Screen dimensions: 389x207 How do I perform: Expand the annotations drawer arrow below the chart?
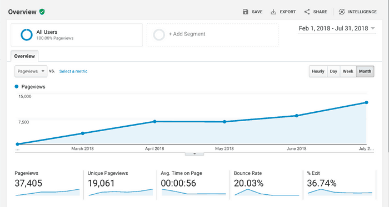(x=194, y=154)
